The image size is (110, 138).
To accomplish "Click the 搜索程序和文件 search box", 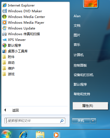I will click(x=35, y=121).
